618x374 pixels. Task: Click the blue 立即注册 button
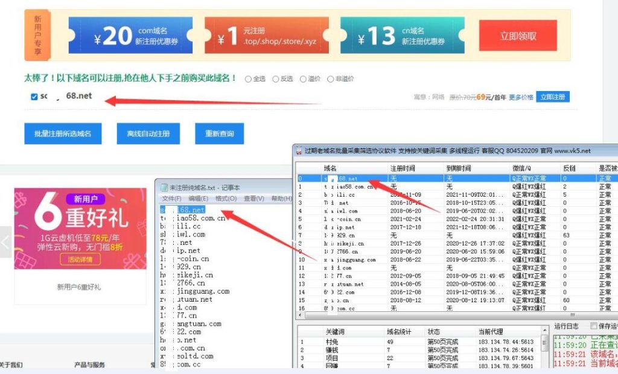tap(553, 97)
